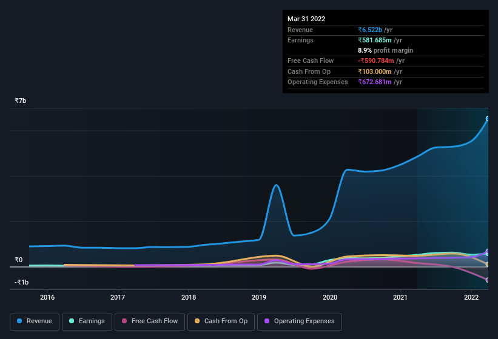Click the -₹590.784m free cash flow value

pos(376,61)
